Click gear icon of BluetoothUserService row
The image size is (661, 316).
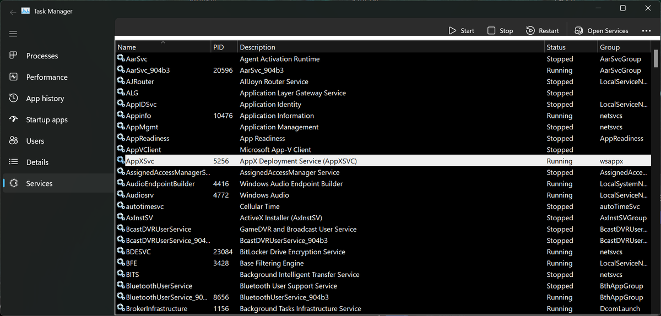point(121,286)
